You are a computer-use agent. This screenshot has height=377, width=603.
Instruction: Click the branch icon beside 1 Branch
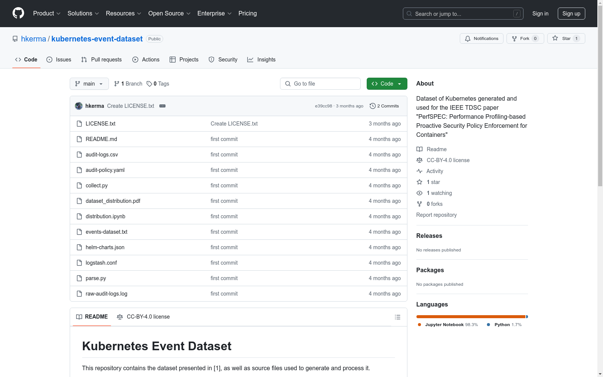pyautogui.click(x=117, y=84)
